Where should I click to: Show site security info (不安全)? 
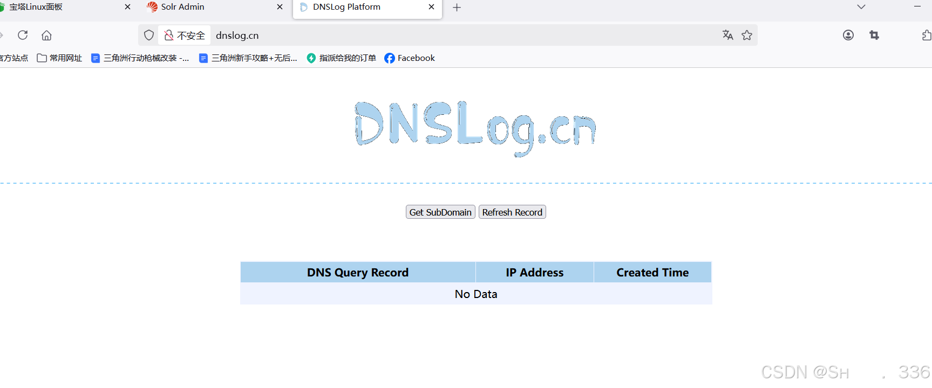[185, 35]
